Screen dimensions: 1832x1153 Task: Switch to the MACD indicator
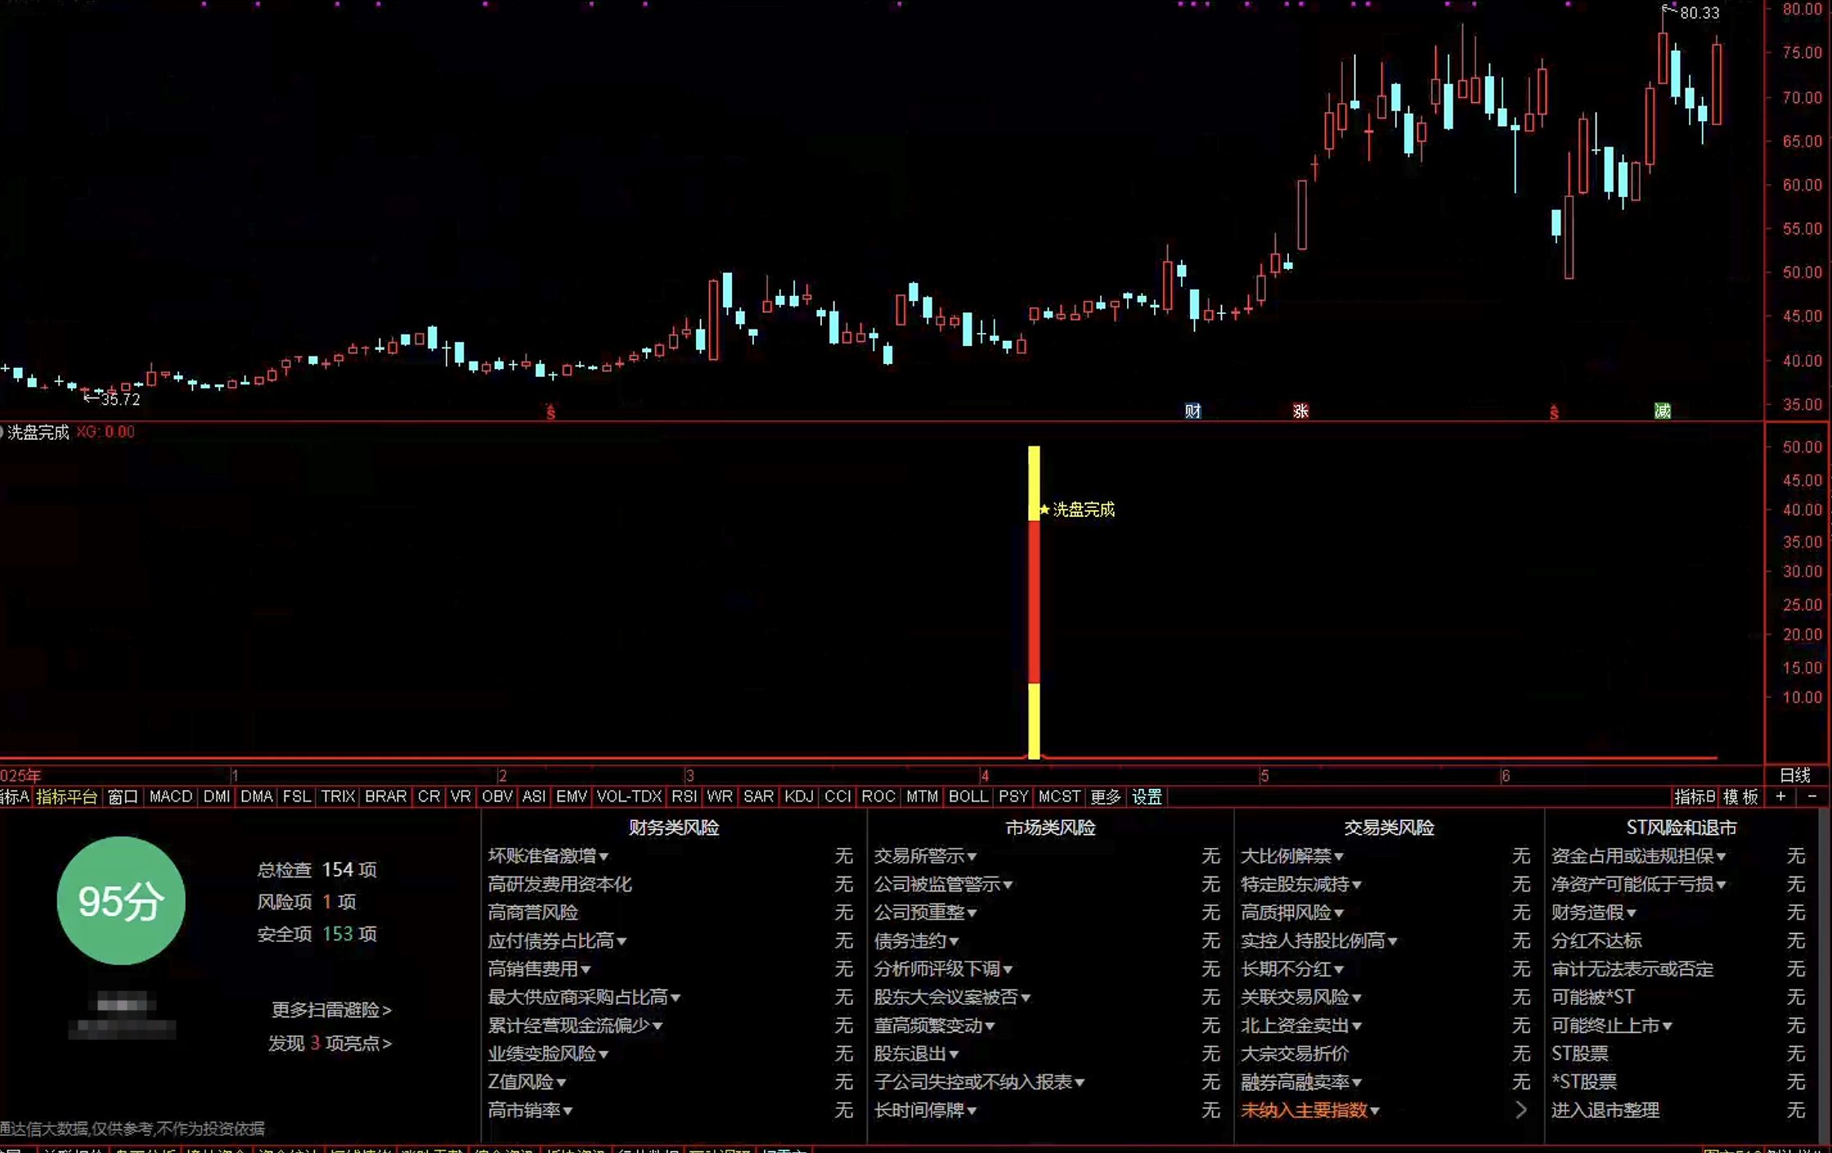[171, 796]
